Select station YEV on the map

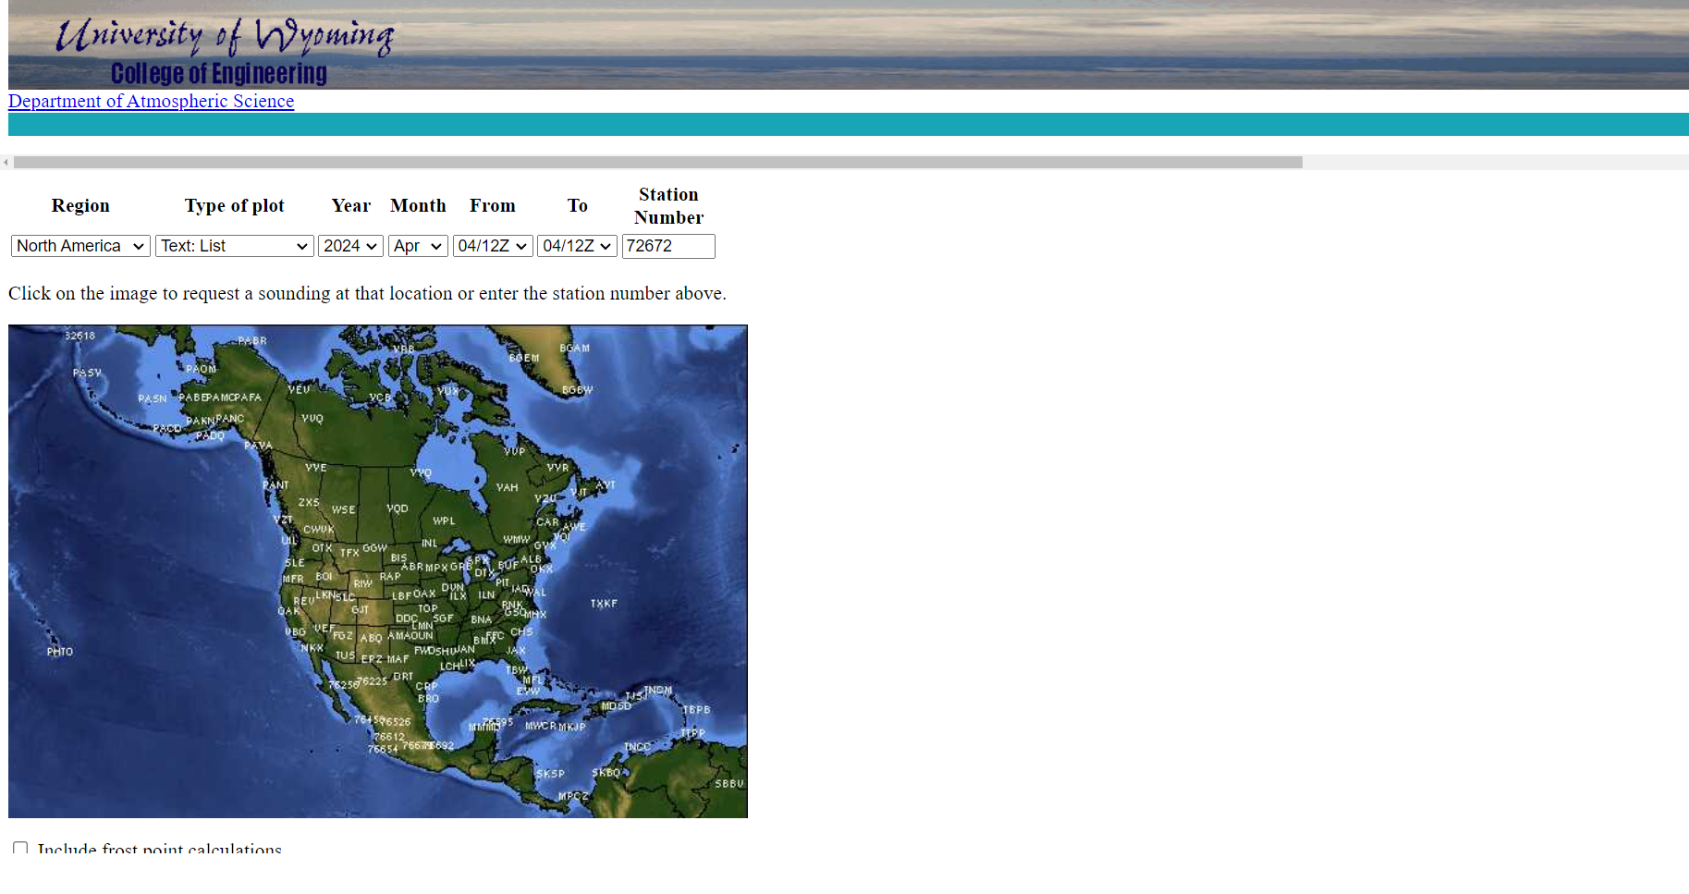point(299,390)
